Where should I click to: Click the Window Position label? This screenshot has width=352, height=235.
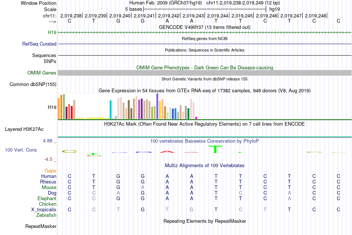coord(39,3)
